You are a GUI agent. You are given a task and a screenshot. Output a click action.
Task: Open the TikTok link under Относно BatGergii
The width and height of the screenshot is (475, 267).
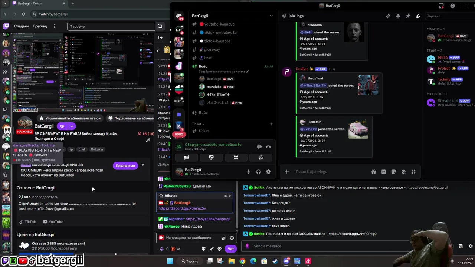pyautogui.click(x=27, y=222)
